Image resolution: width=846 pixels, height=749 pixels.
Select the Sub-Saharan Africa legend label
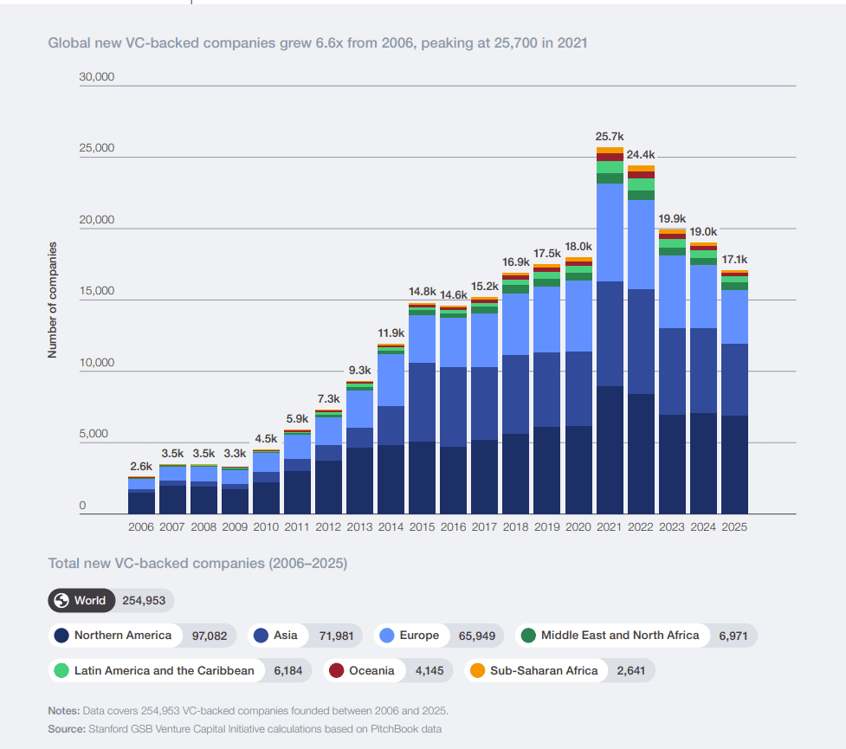pyautogui.click(x=544, y=670)
